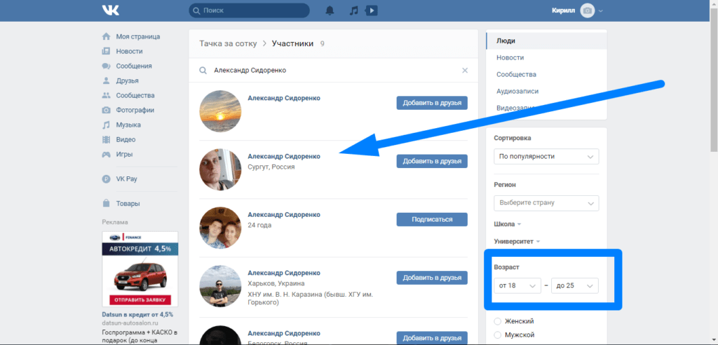
Task: Click the video play icon in header
Action: pyautogui.click(x=372, y=10)
